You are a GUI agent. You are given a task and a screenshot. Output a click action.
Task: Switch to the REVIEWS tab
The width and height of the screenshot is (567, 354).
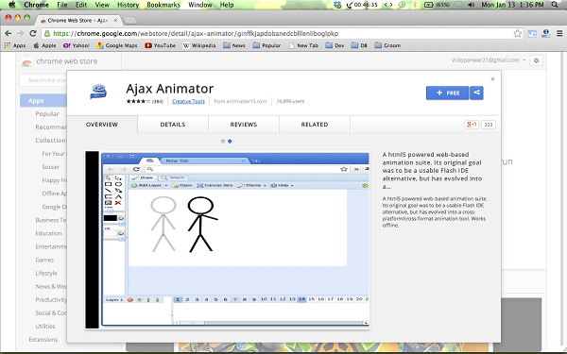coord(244,125)
